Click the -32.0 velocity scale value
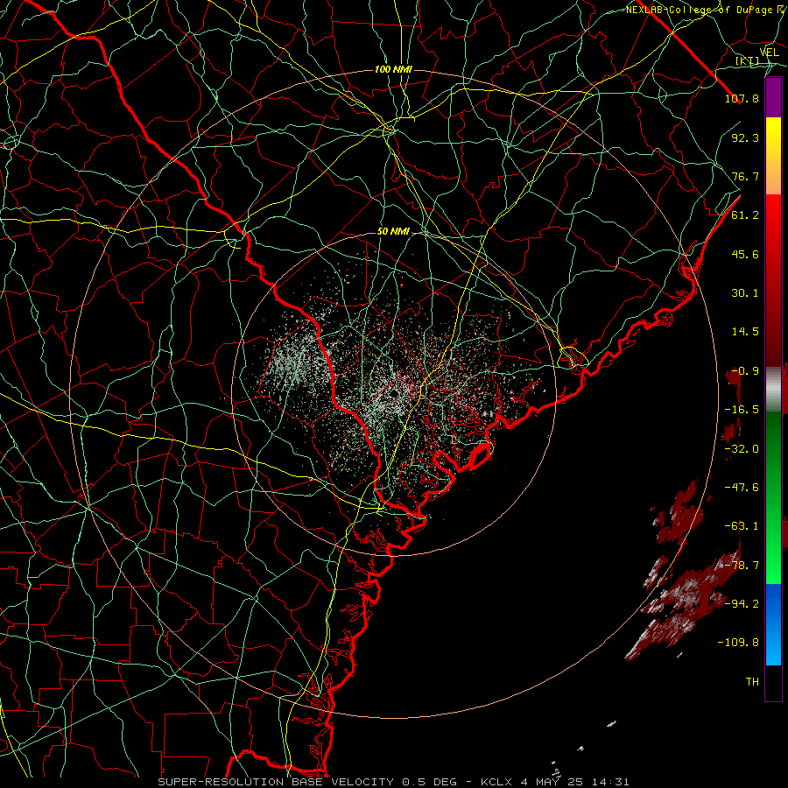The image size is (788, 788). click(742, 449)
